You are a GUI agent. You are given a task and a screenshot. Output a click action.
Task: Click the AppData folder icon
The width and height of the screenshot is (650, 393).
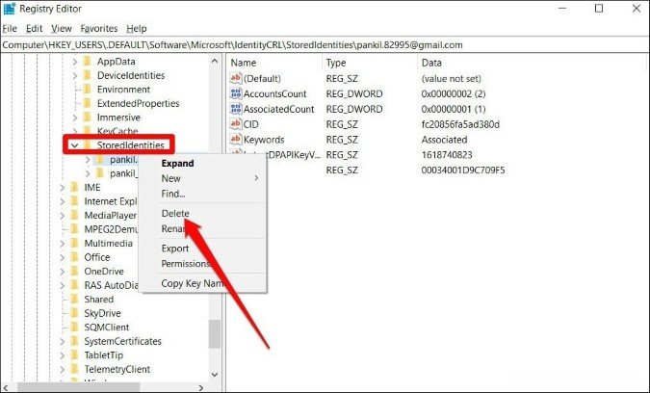point(87,62)
